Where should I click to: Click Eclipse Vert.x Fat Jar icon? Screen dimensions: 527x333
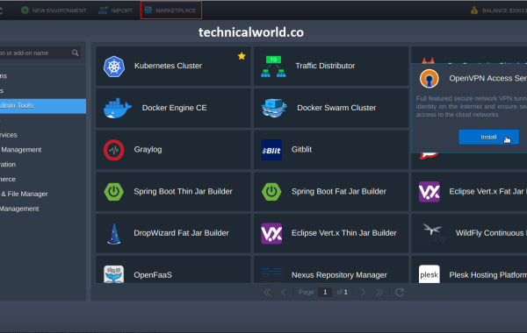click(x=430, y=192)
